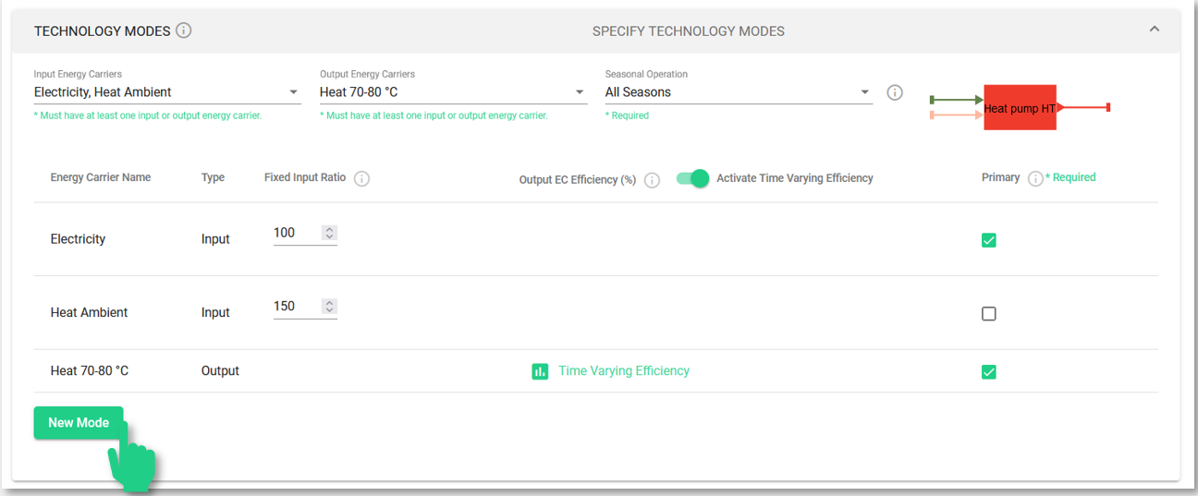The height and width of the screenshot is (496, 1198).
Task: Uncheck Primary checkbox for Electricity
Action: 988,240
